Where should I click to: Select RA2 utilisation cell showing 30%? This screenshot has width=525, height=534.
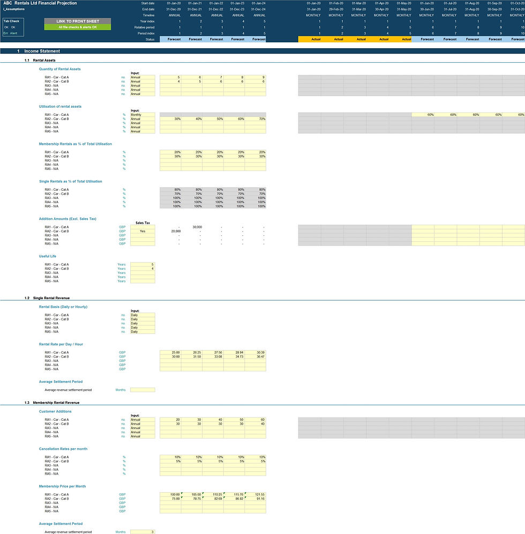coord(170,119)
